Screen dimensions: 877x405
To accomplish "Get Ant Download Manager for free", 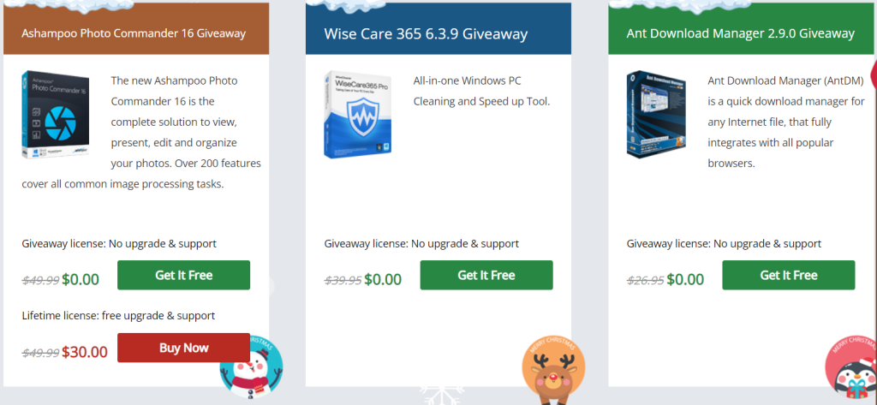I will pos(789,275).
